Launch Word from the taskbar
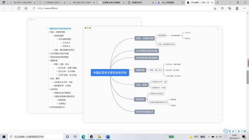The image size is (249, 140). click(107, 136)
